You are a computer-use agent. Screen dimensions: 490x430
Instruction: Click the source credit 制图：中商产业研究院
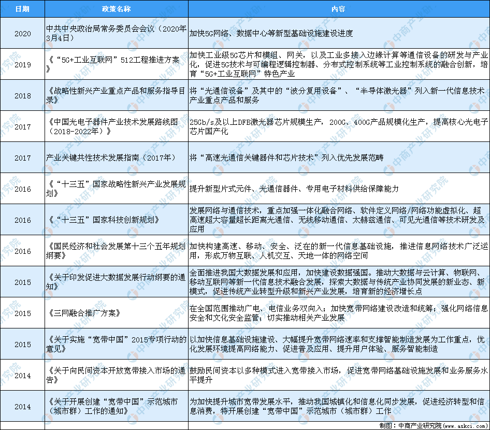(434, 426)
